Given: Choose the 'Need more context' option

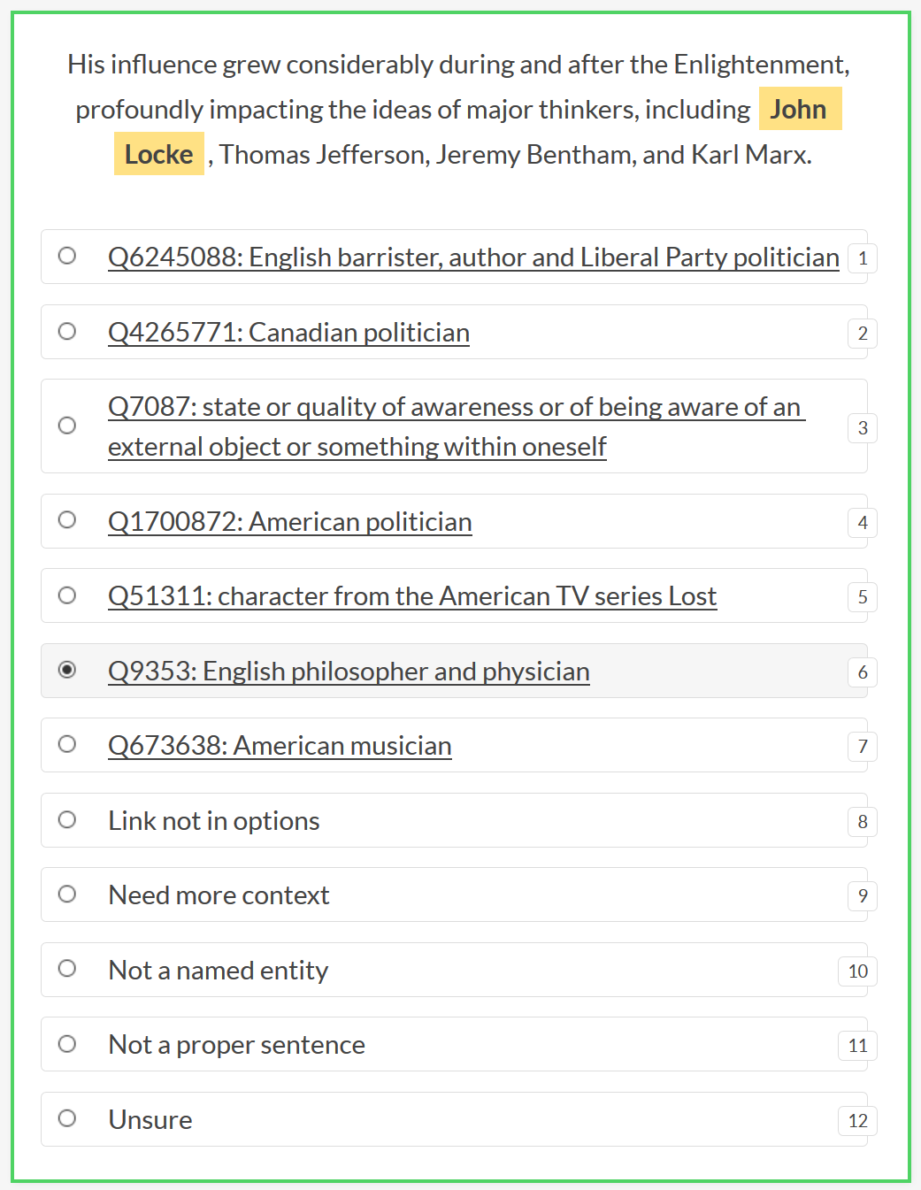Looking at the screenshot, I should (x=67, y=894).
